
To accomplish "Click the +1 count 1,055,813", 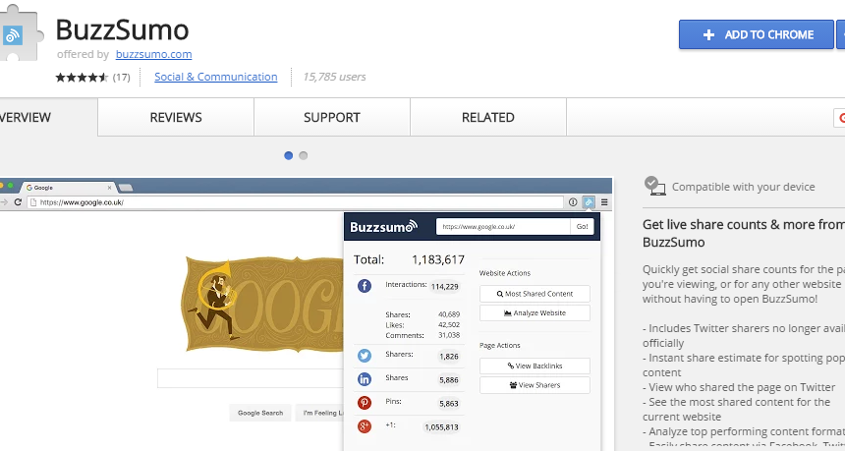I will point(441,427).
